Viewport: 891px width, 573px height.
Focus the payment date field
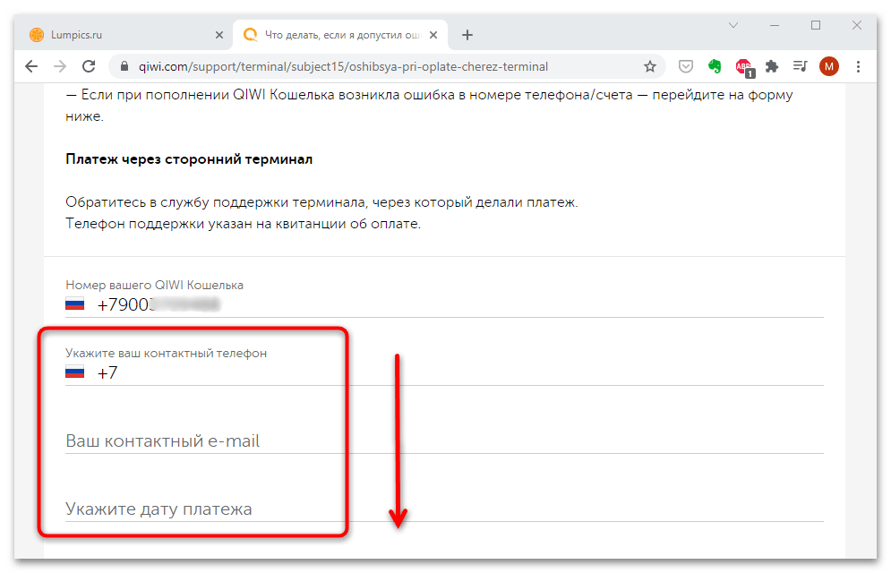[x=443, y=509]
